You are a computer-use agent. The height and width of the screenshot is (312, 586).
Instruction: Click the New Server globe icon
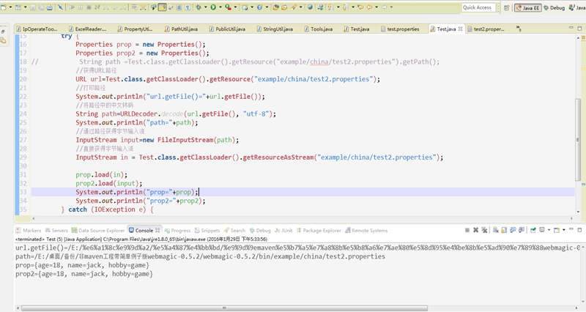[x=245, y=7]
